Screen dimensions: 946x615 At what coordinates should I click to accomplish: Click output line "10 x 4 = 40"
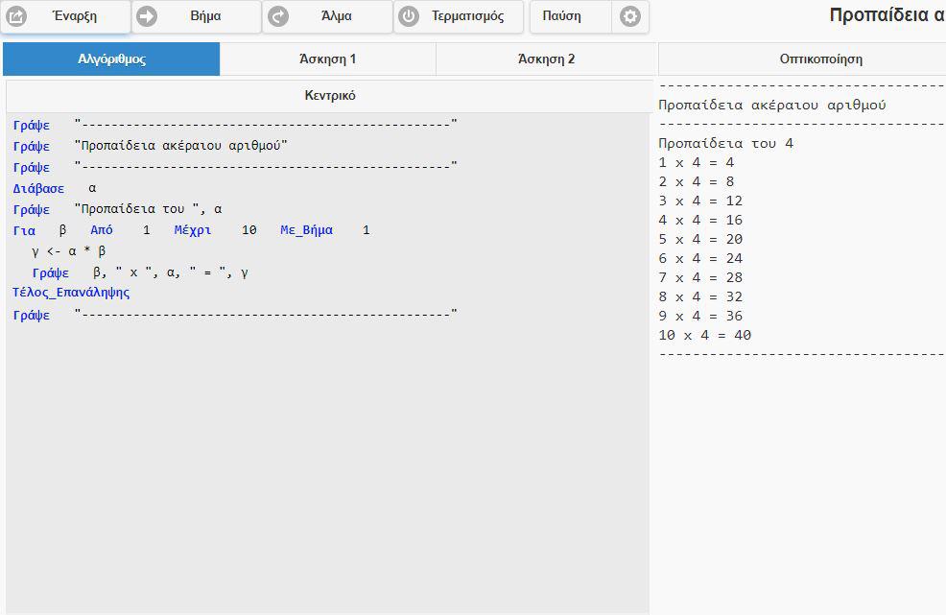[x=704, y=336]
